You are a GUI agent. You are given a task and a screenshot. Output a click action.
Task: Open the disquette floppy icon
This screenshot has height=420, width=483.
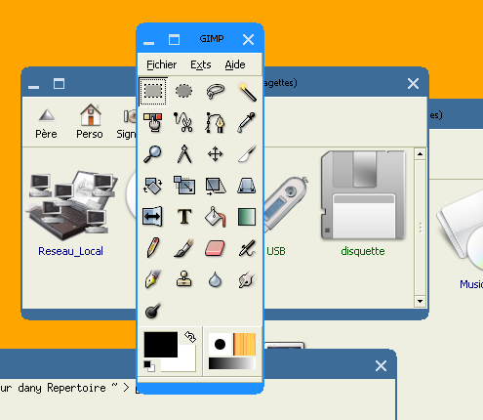tap(363, 204)
